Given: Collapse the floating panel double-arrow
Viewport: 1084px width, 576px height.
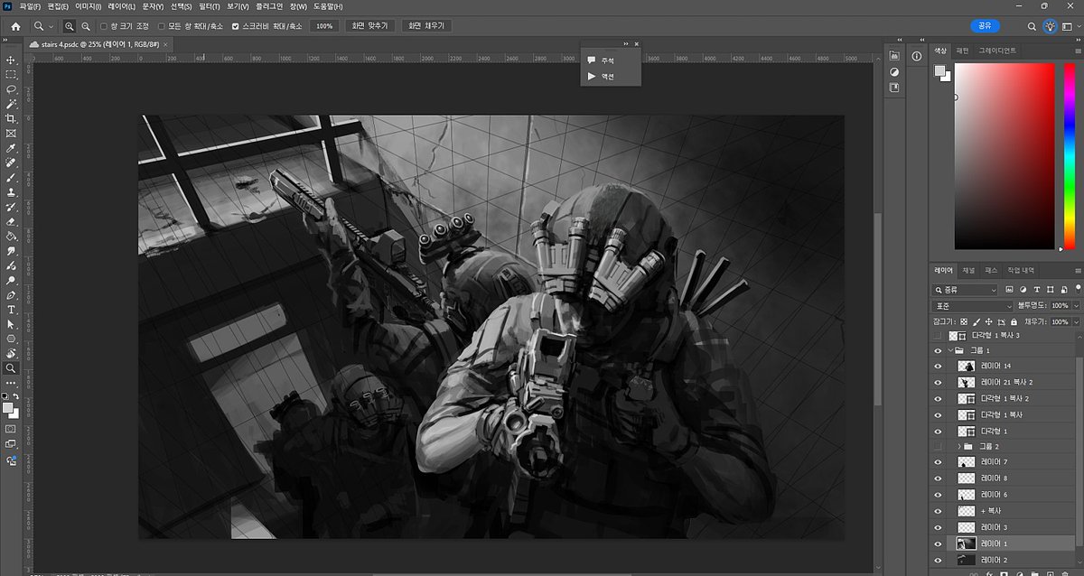Looking at the screenshot, I should 626,43.
